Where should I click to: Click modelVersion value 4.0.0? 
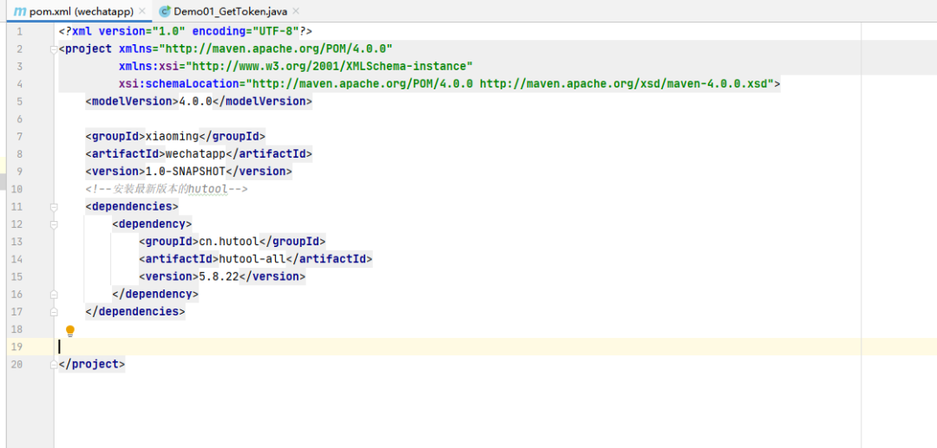[x=195, y=101]
